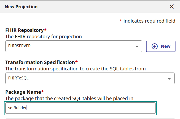Image resolution: width=180 pixels, height=119 pixels.
Task: Click the circled plus icon
Action: pos(155,46)
